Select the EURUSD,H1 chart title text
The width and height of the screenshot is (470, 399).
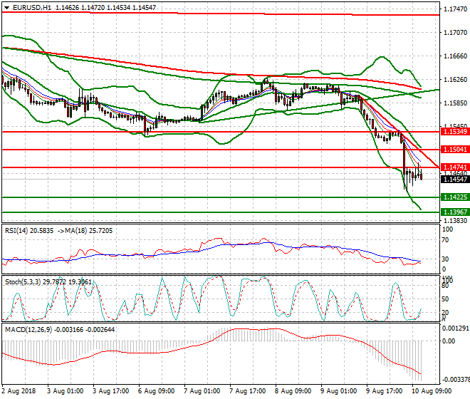click(32, 8)
